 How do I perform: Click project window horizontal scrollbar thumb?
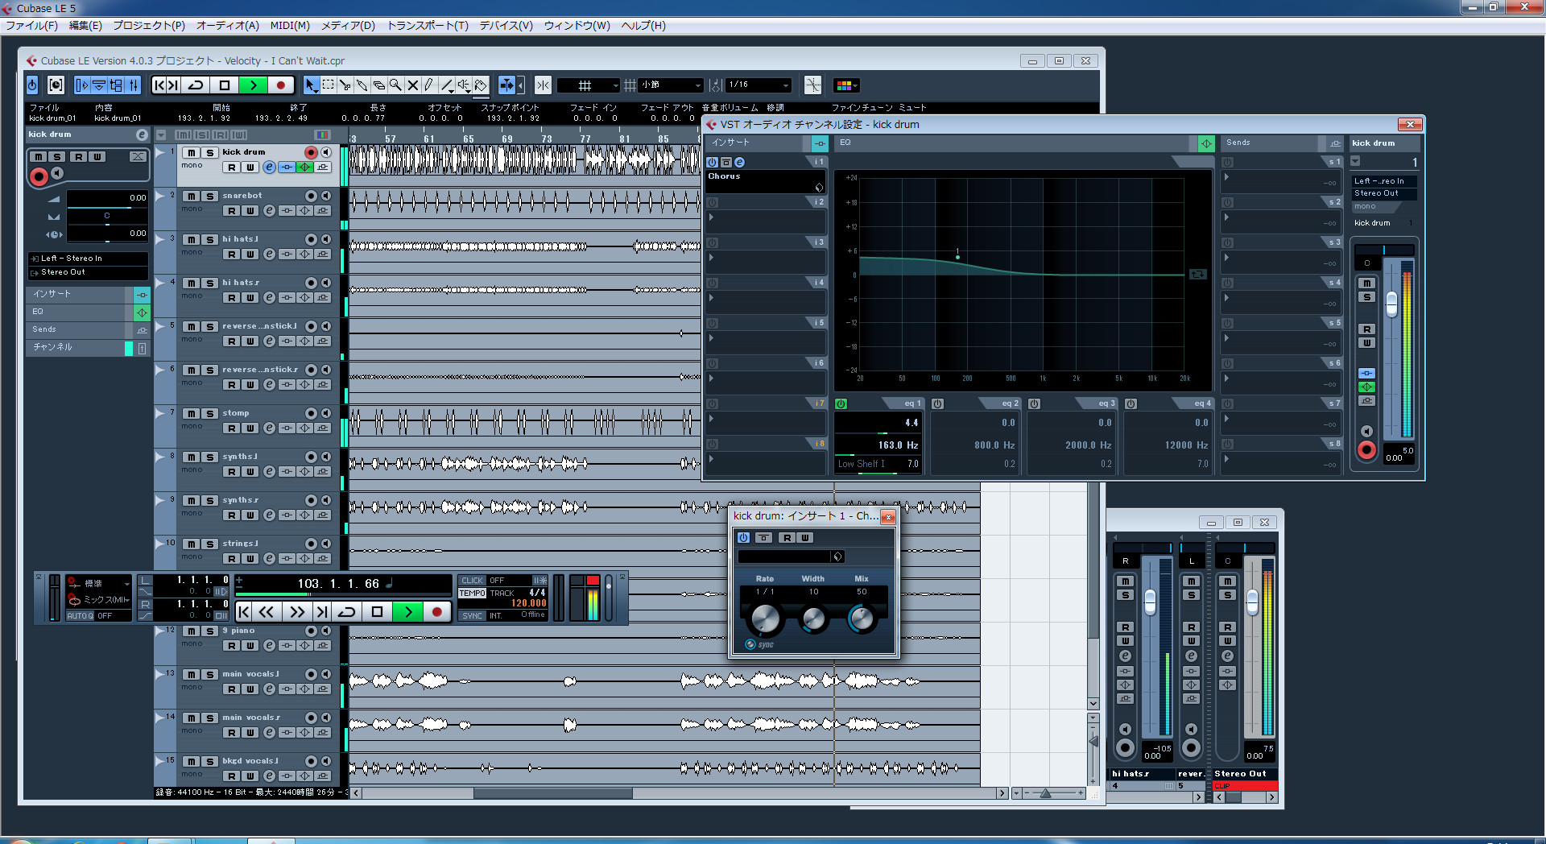pos(552,793)
